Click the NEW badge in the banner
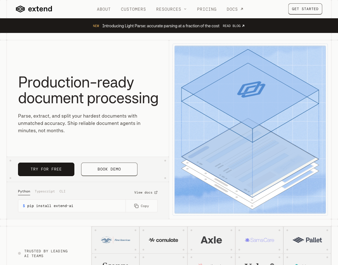This screenshot has width=338, height=265. tap(96, 26)
